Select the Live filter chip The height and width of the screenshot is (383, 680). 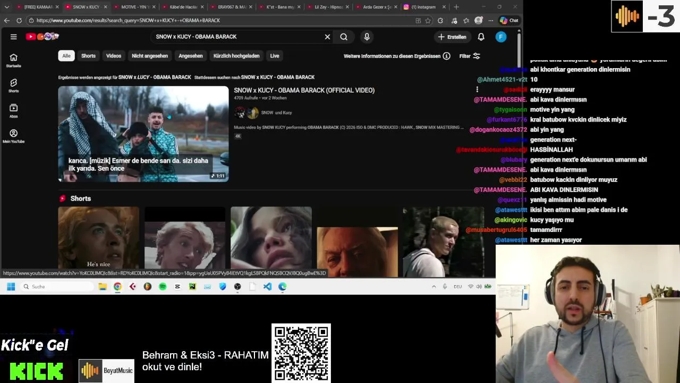point(275,56)
